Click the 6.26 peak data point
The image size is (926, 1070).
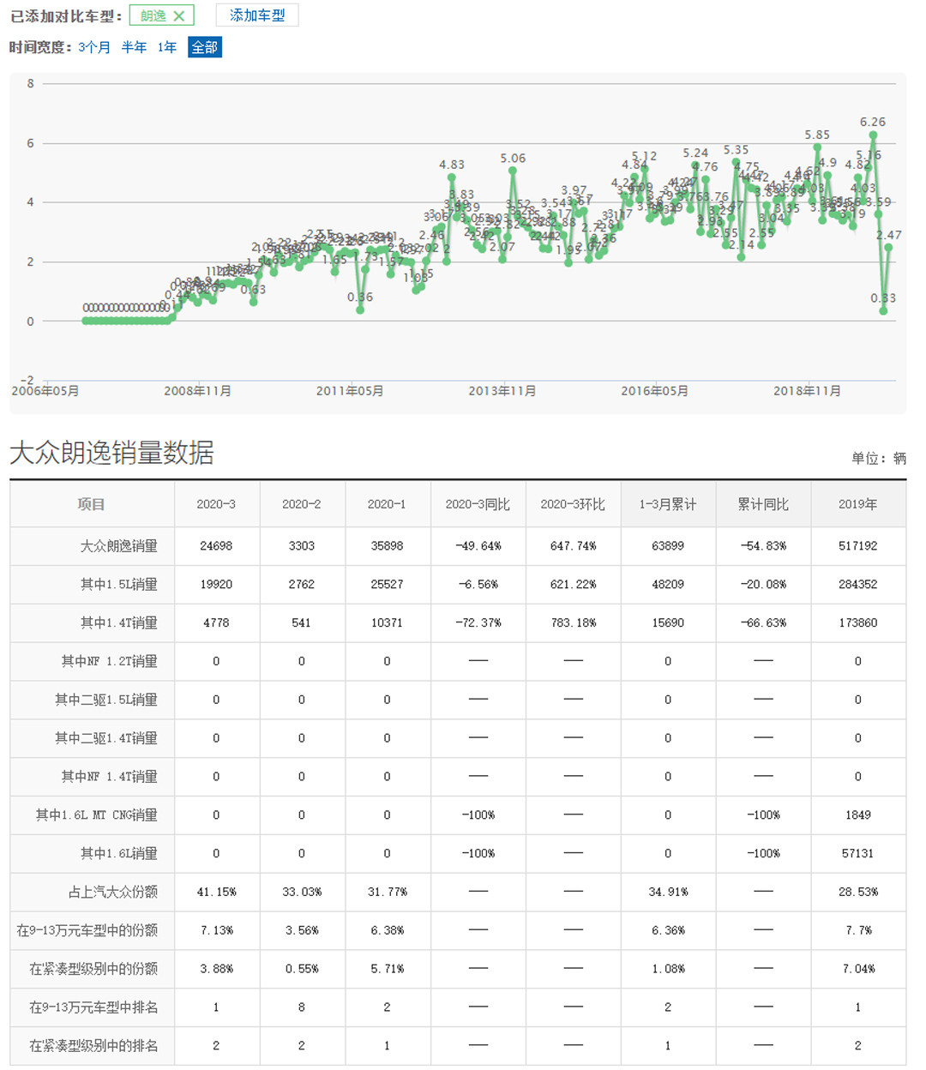tap(873, 135)
